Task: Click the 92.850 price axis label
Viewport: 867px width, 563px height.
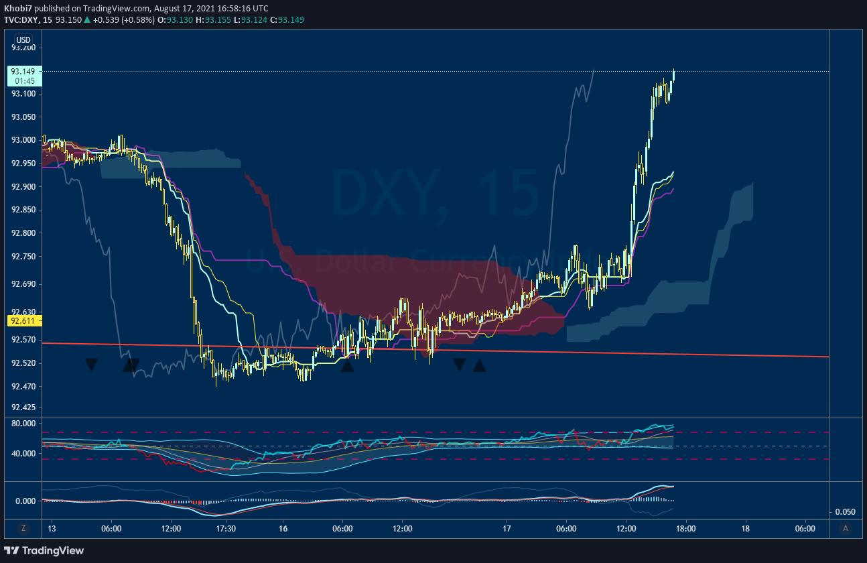Action: (x=23, y=210)
